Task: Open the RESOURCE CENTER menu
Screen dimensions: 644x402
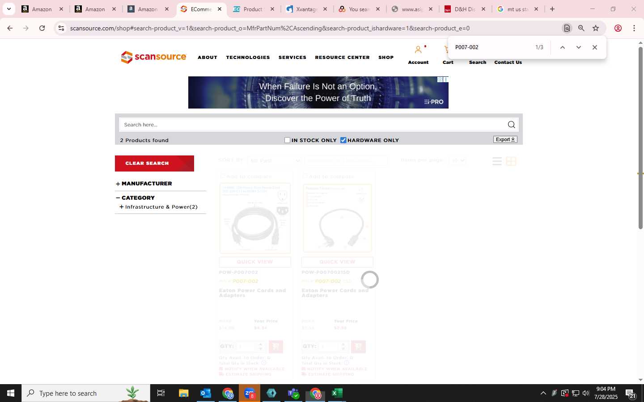Action: coord(342,57)
